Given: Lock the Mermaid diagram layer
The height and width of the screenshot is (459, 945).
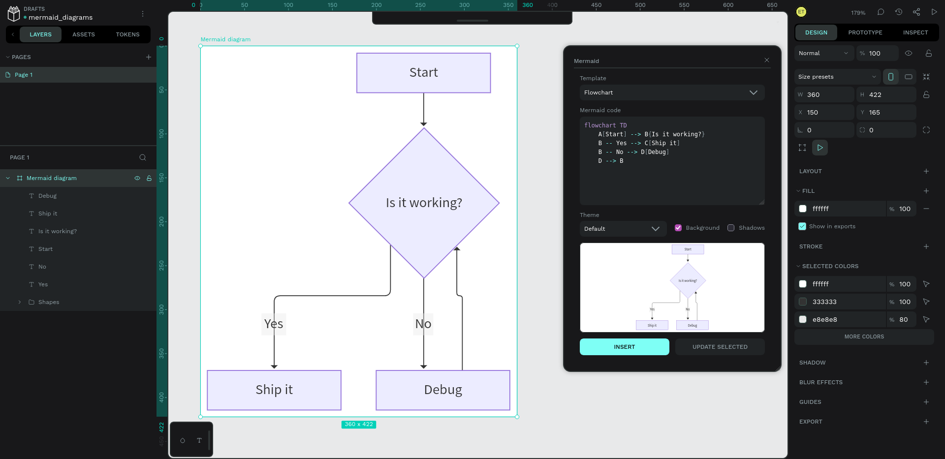Looking at the screenshot, I should 149,178.
